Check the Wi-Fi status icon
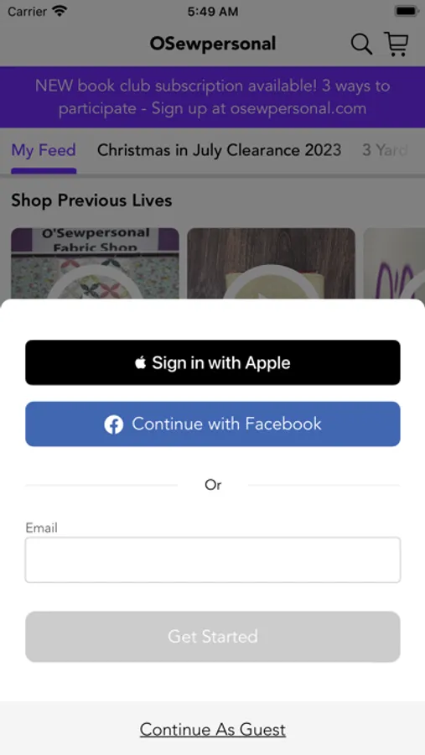This screenshot has width=425, height=755. (60, 11)
